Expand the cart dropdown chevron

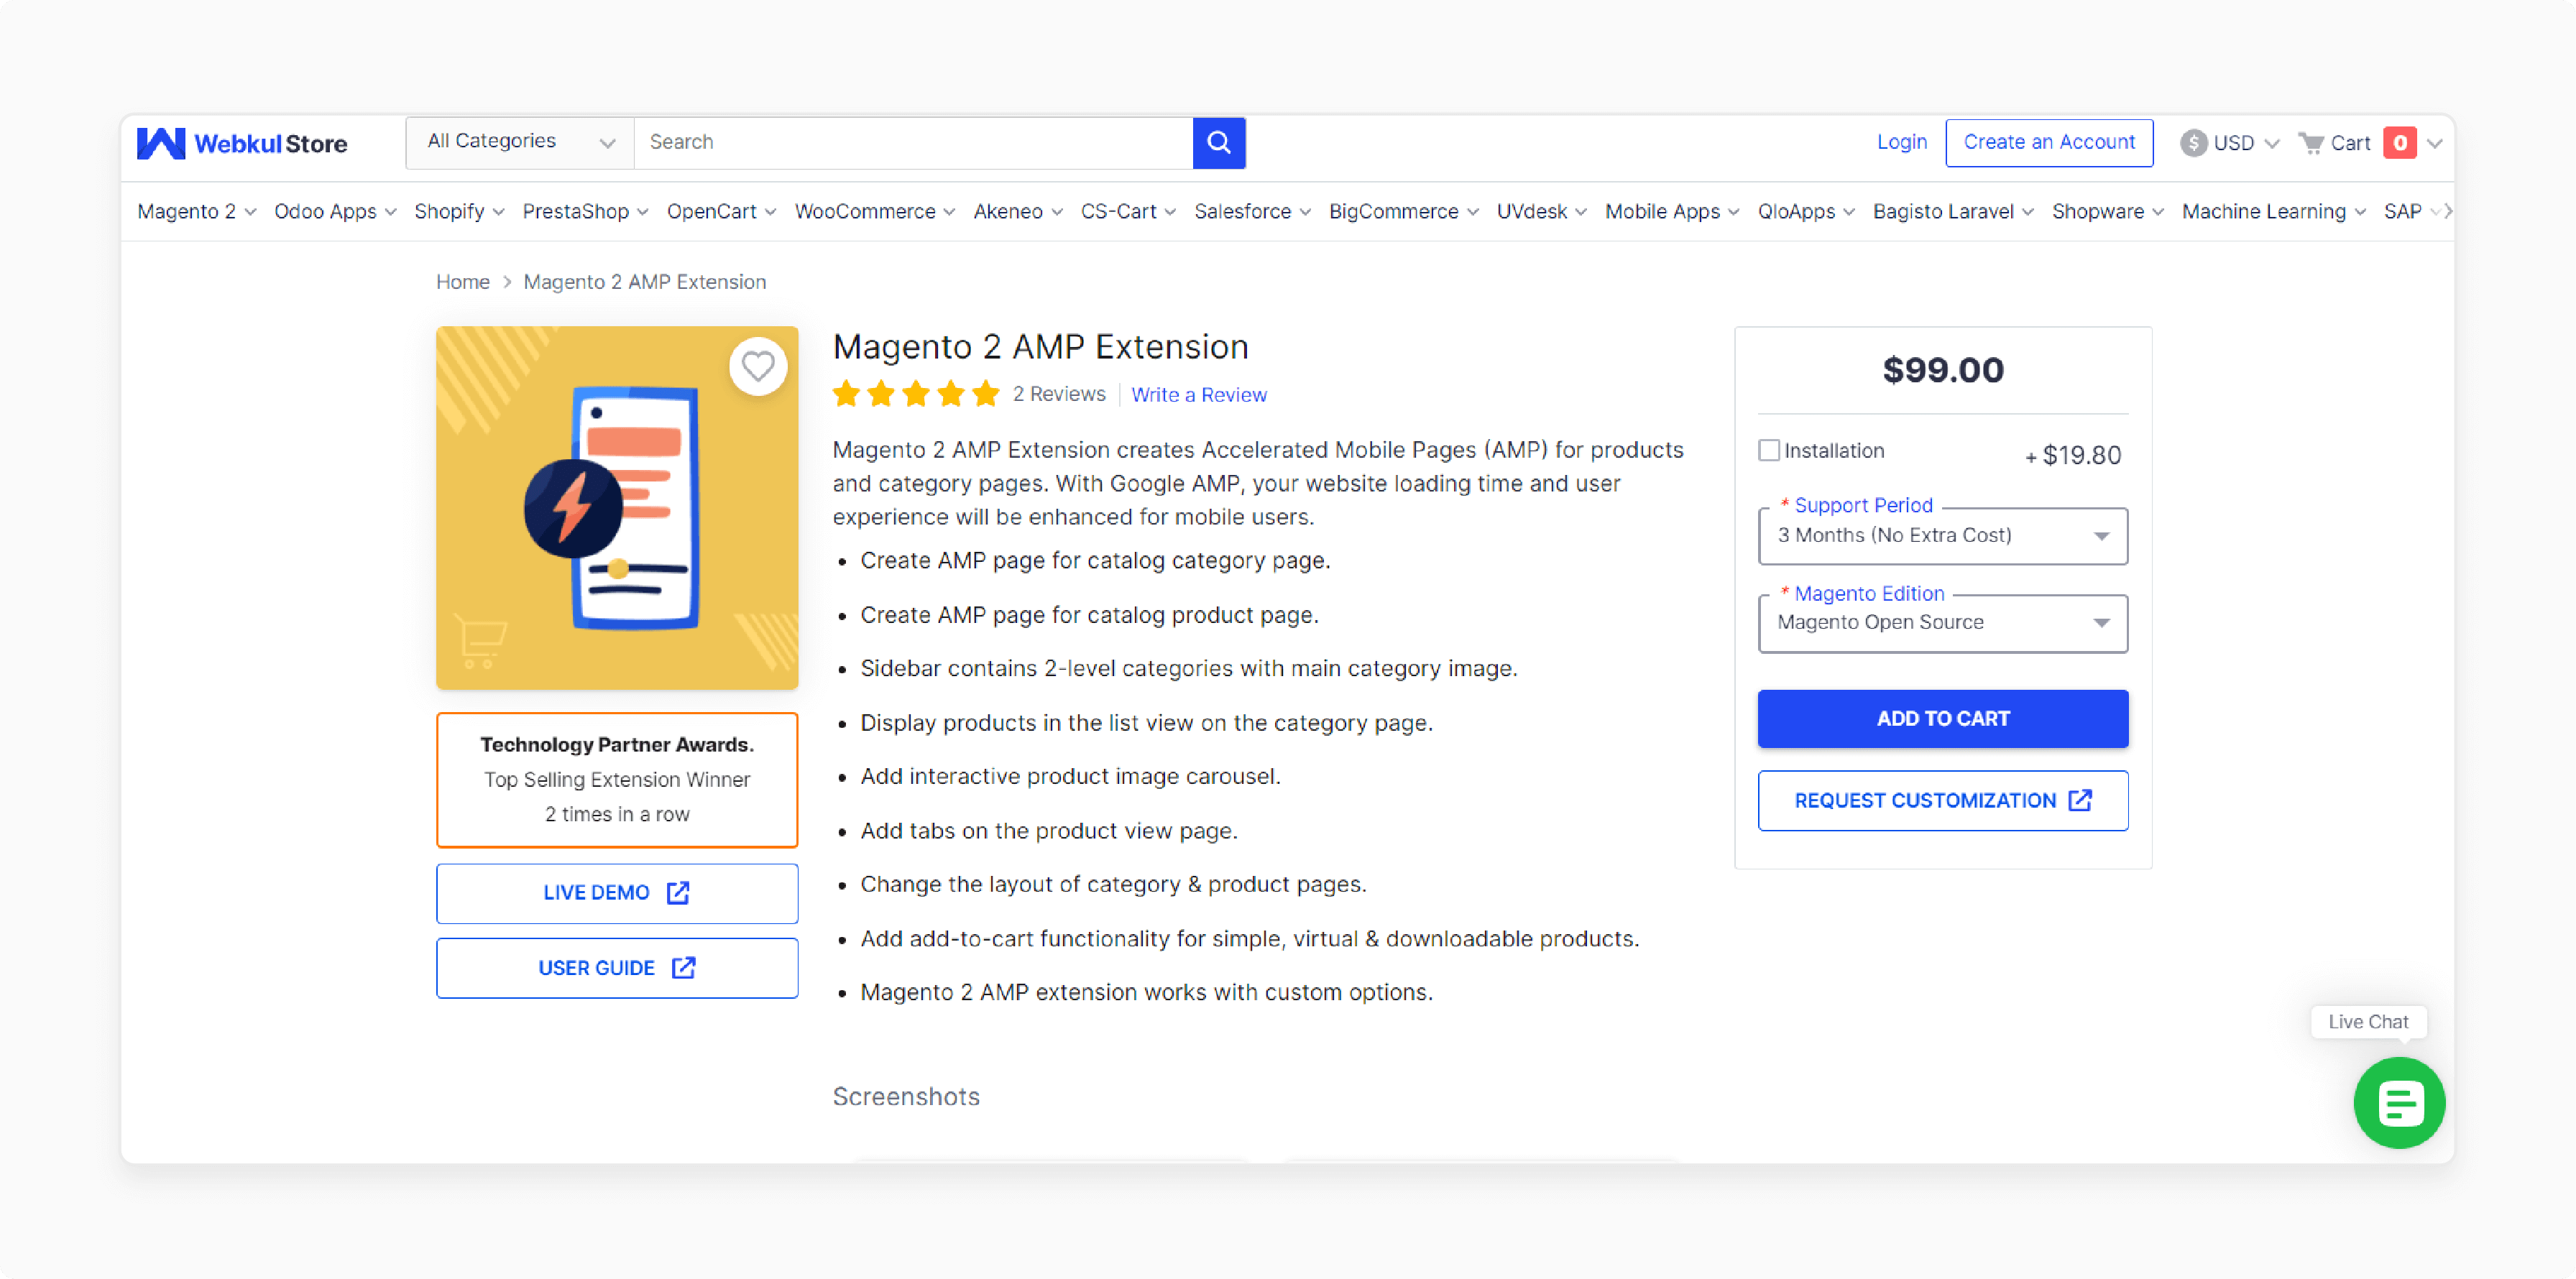2435,143
